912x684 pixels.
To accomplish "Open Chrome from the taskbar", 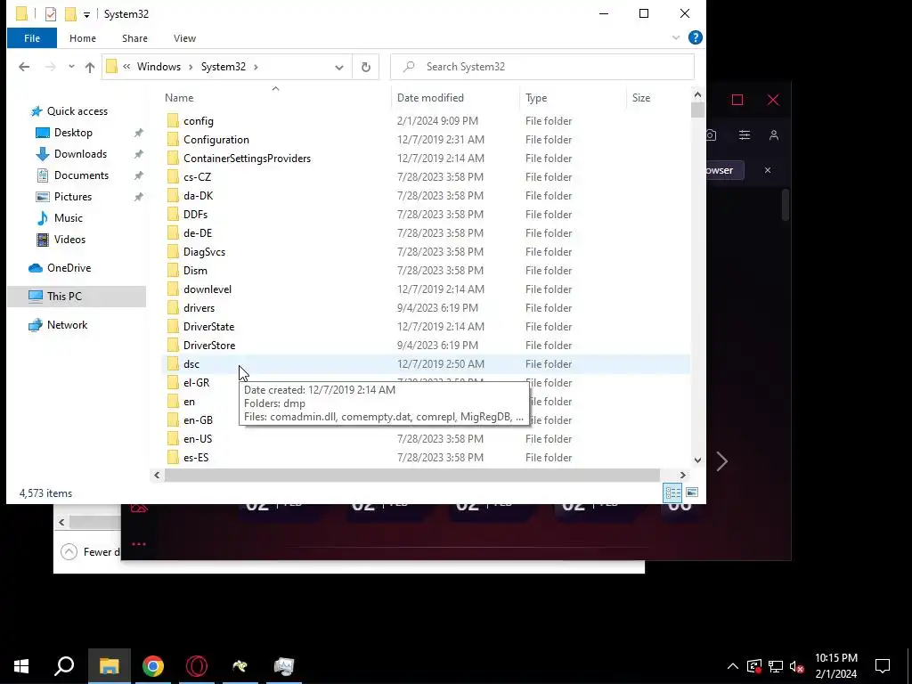I will tap(153, 666).
